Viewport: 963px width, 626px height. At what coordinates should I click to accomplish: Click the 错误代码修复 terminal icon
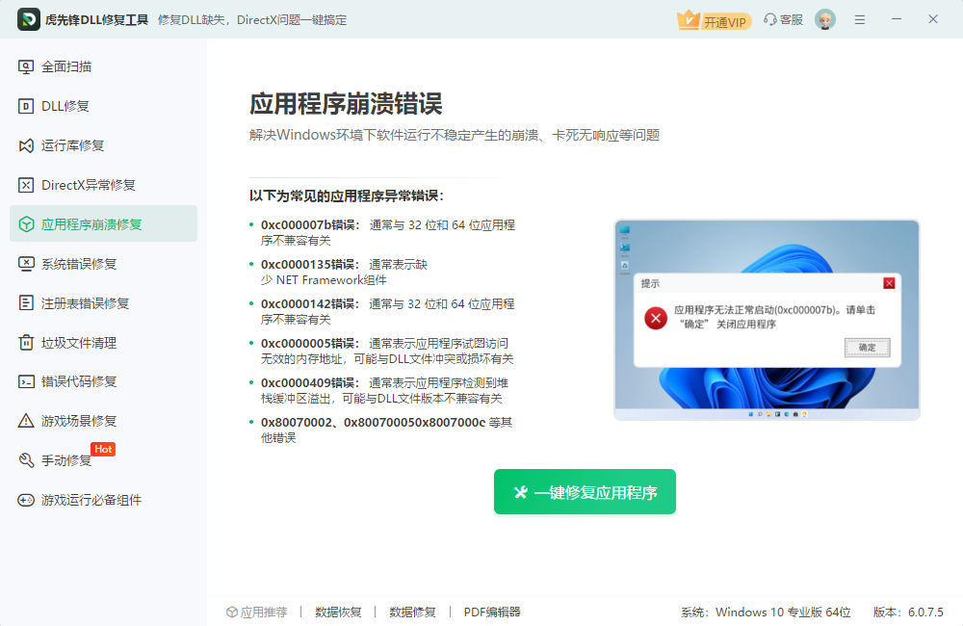[26, 381]
